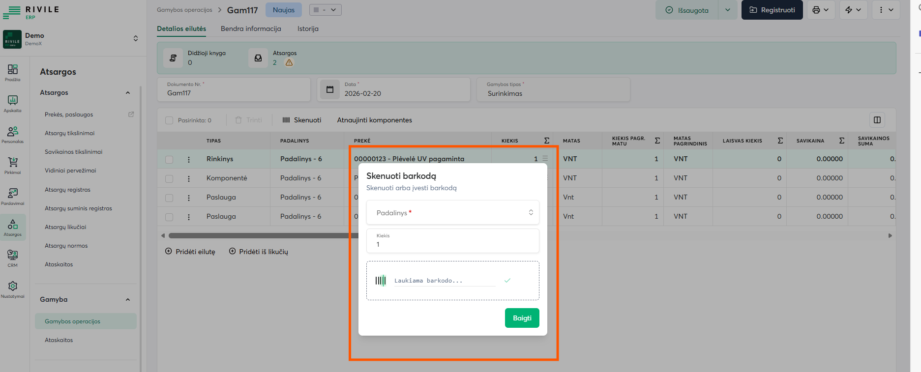Expand the Demo company switcher
Screen dimensions: 921x372
[136, 38]
